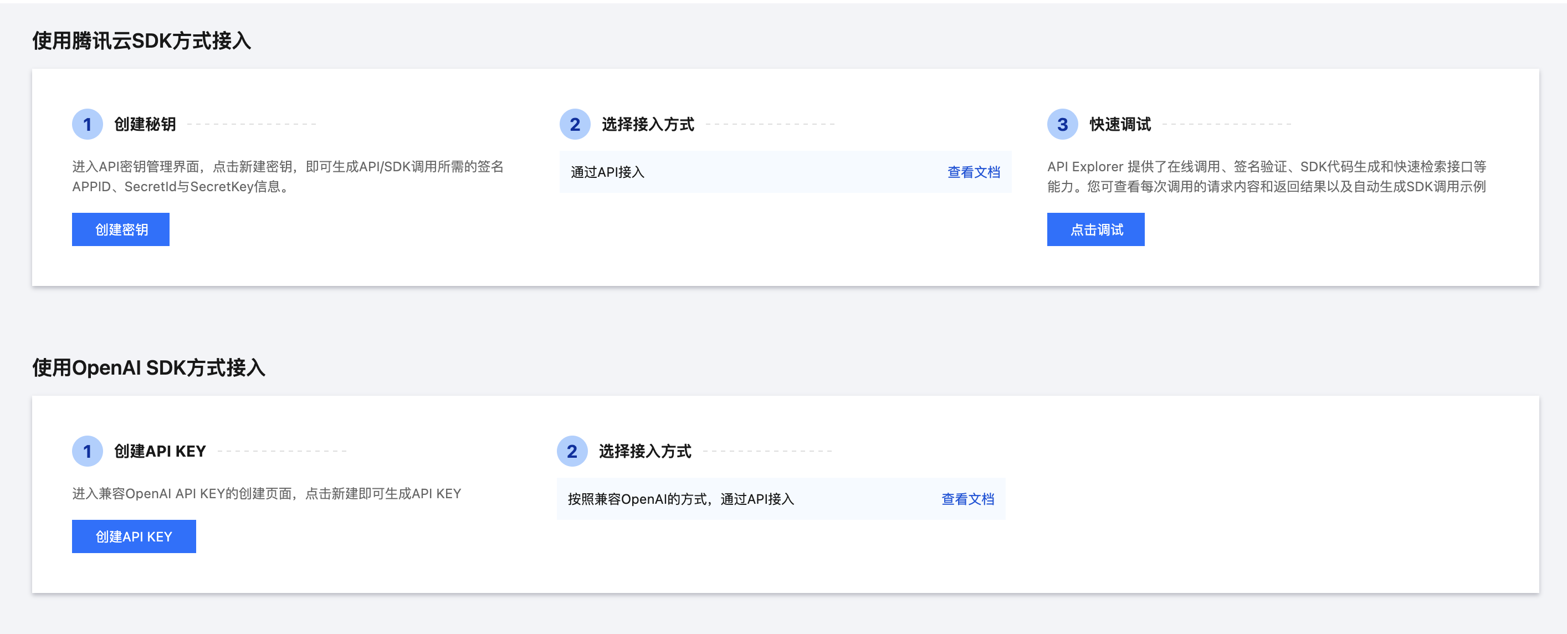The image size is (1567, 634).
Task: Click the 按照兼容OpenAI的方式 row text
Action: coord(680,499)
